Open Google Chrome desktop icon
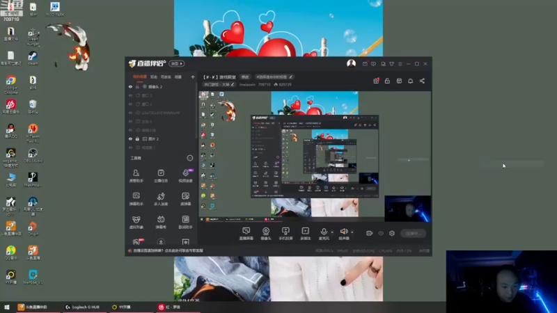The image size is (557, 313). (x=11, y=85)
